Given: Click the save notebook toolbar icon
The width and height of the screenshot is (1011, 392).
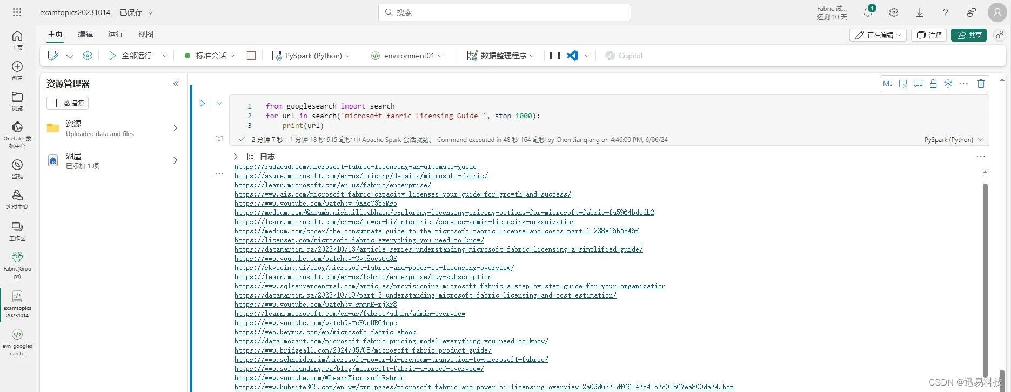Looking at the screenshot, I should 53,56.
